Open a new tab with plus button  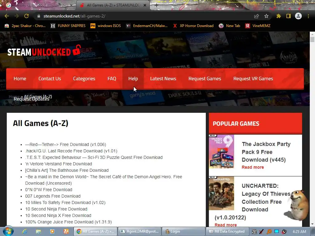coord(157,5)
